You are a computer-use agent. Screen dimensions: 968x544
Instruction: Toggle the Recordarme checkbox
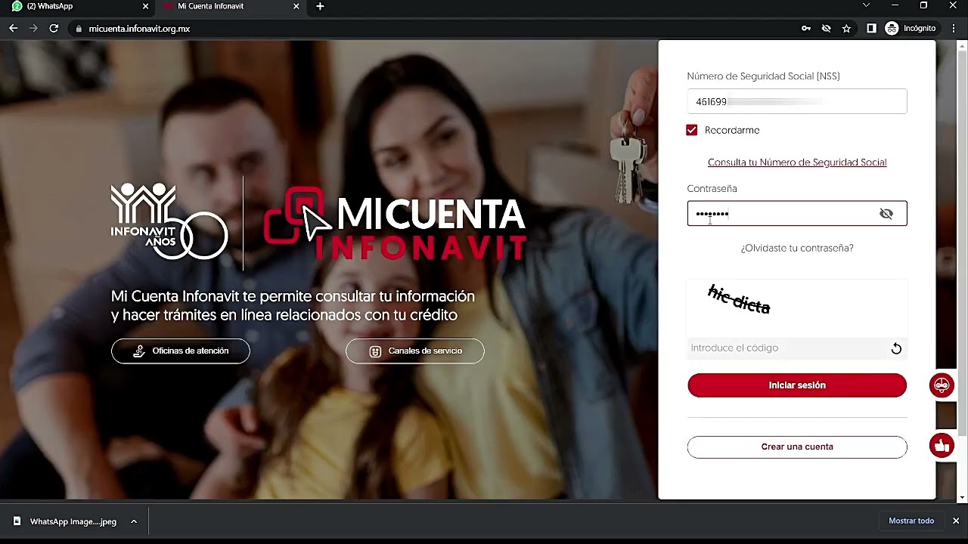tap(692, 130)
